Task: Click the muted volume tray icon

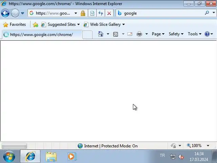Action: (x=181, y=157)
